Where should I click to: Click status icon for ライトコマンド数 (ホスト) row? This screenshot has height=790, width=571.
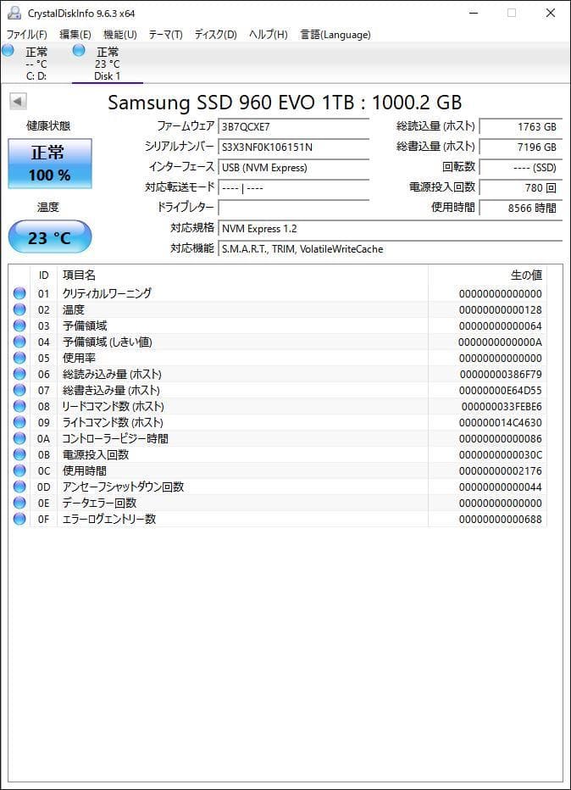19,422
